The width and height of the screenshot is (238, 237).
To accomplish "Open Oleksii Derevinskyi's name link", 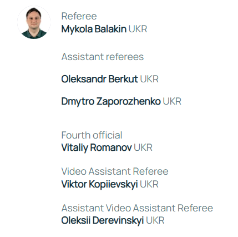I will click(x=103, y=221).
